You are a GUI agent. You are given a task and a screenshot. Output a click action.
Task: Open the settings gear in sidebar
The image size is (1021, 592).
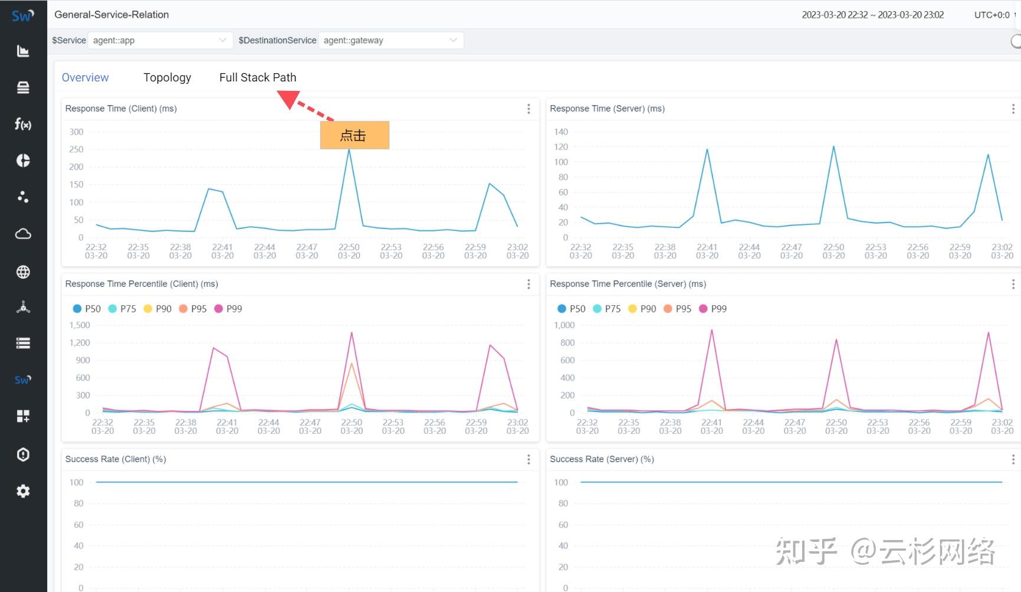[x=23, y=491]
